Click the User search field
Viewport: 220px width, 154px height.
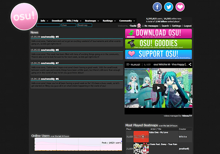click(69, 25)
